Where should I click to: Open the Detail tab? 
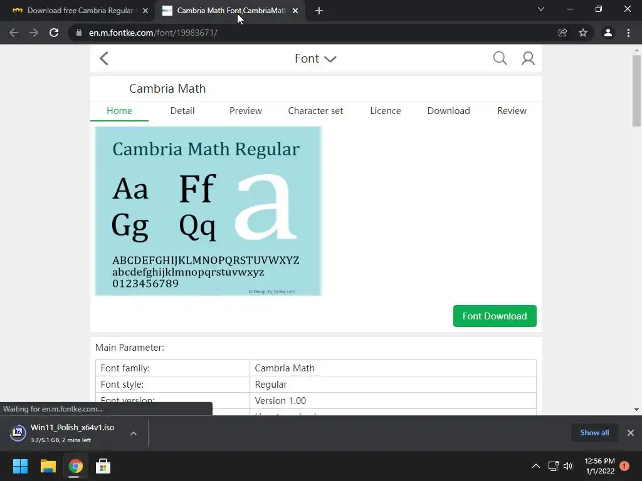click(182, 111)
